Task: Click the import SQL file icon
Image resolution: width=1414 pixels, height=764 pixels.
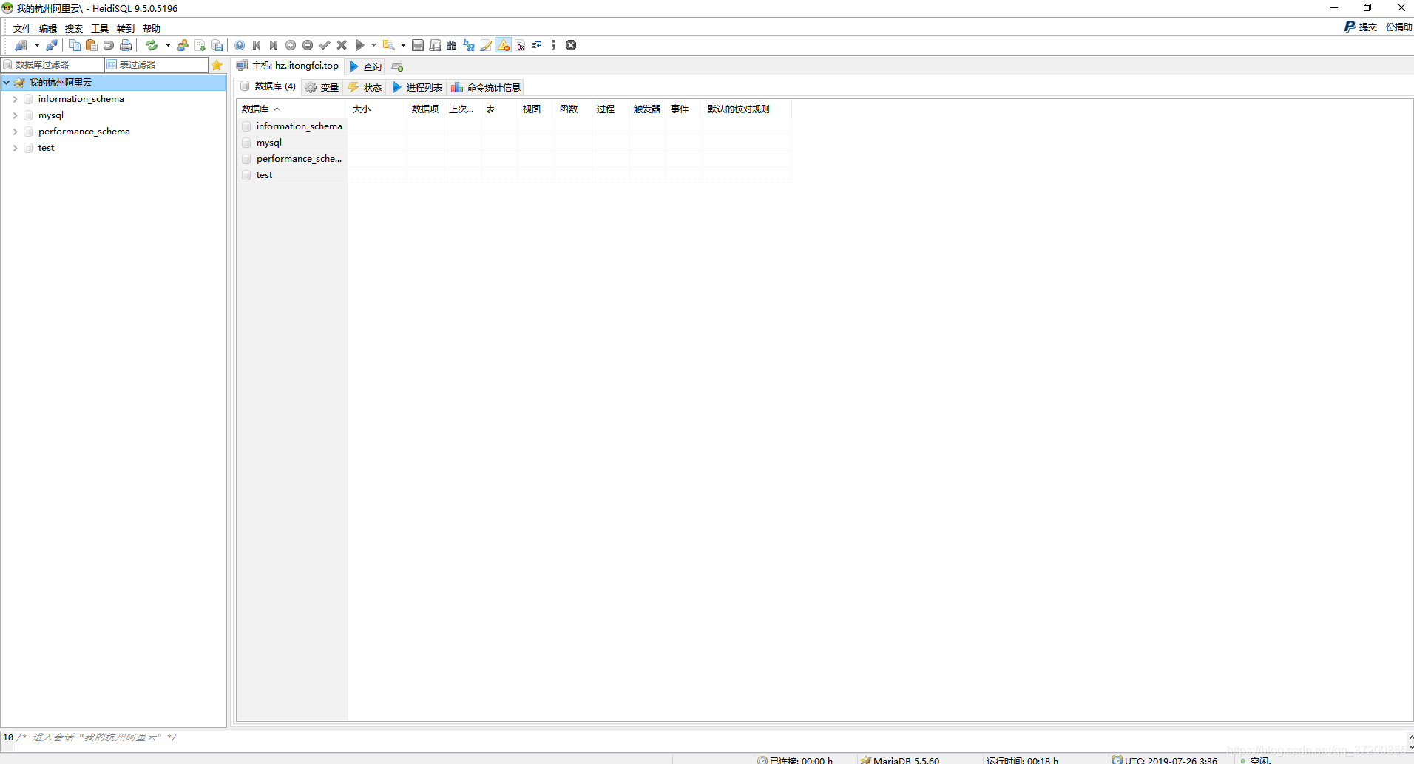Action: [x=200, y=45]
